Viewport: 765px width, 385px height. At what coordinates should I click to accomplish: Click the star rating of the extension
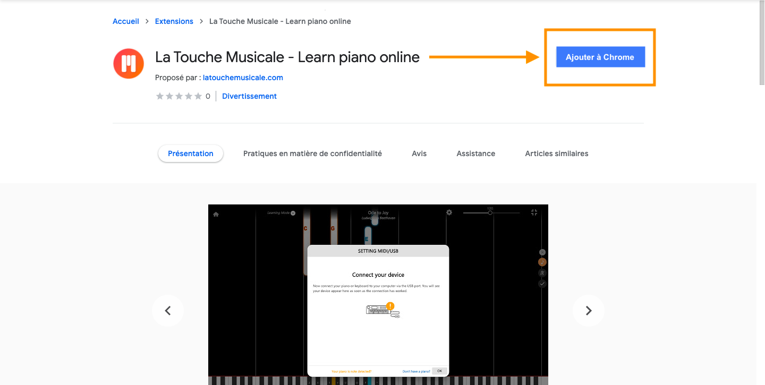(179, 96)
